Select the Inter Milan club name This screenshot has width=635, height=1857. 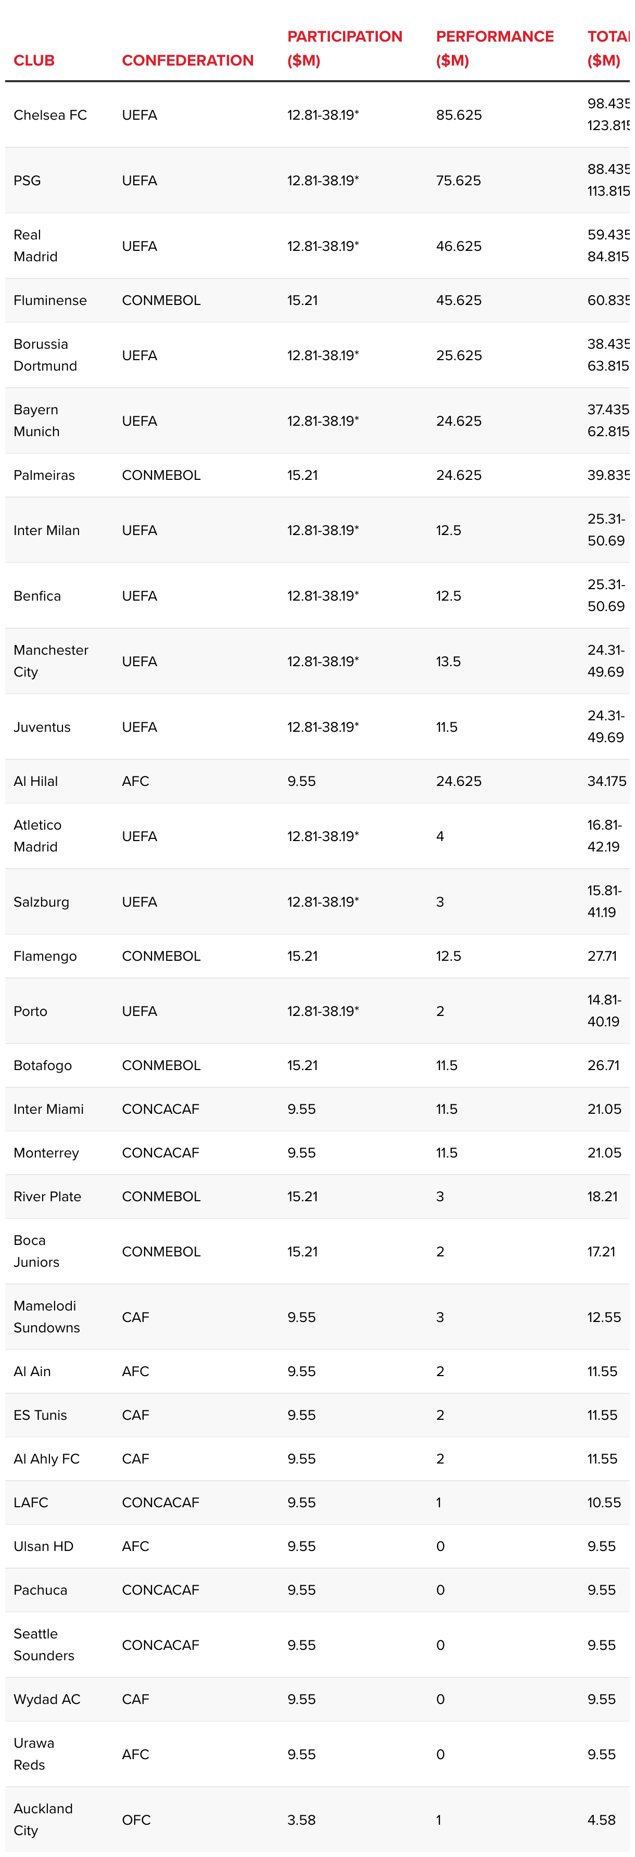coord(47,530)
